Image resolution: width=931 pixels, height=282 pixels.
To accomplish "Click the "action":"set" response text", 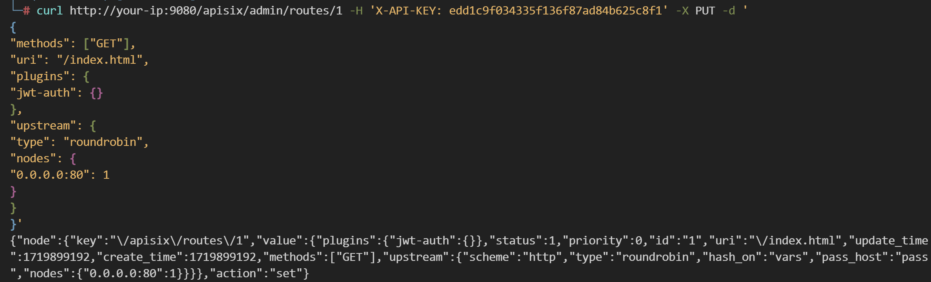I will coord(259,273).
